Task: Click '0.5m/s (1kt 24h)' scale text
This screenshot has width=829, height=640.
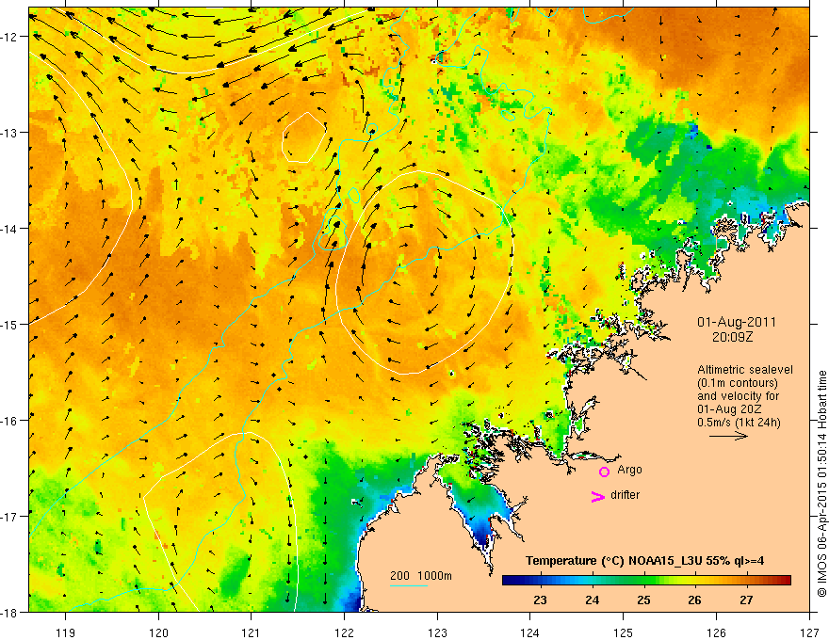Action: (740, 423)
